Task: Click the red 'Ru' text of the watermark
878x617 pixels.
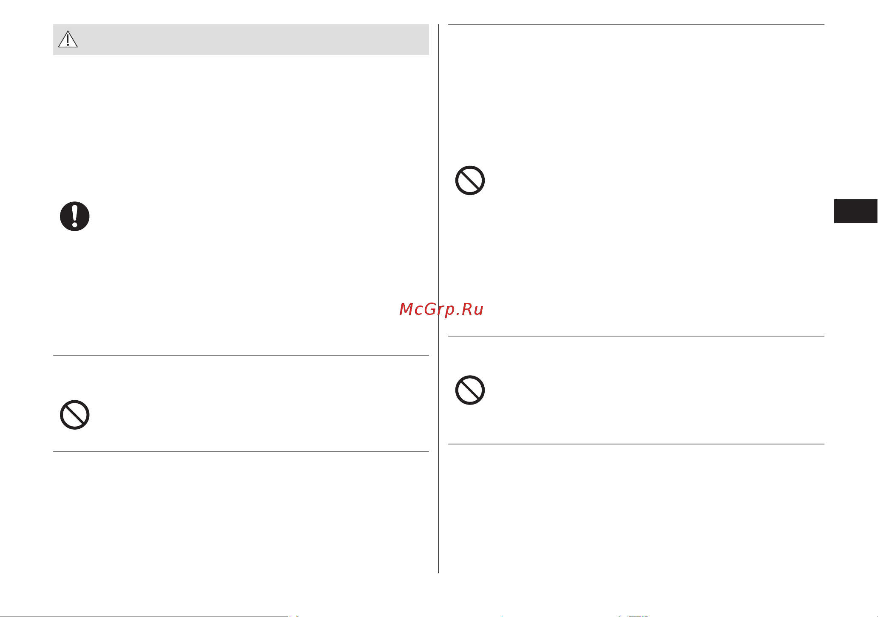Action: click(473, 309)
